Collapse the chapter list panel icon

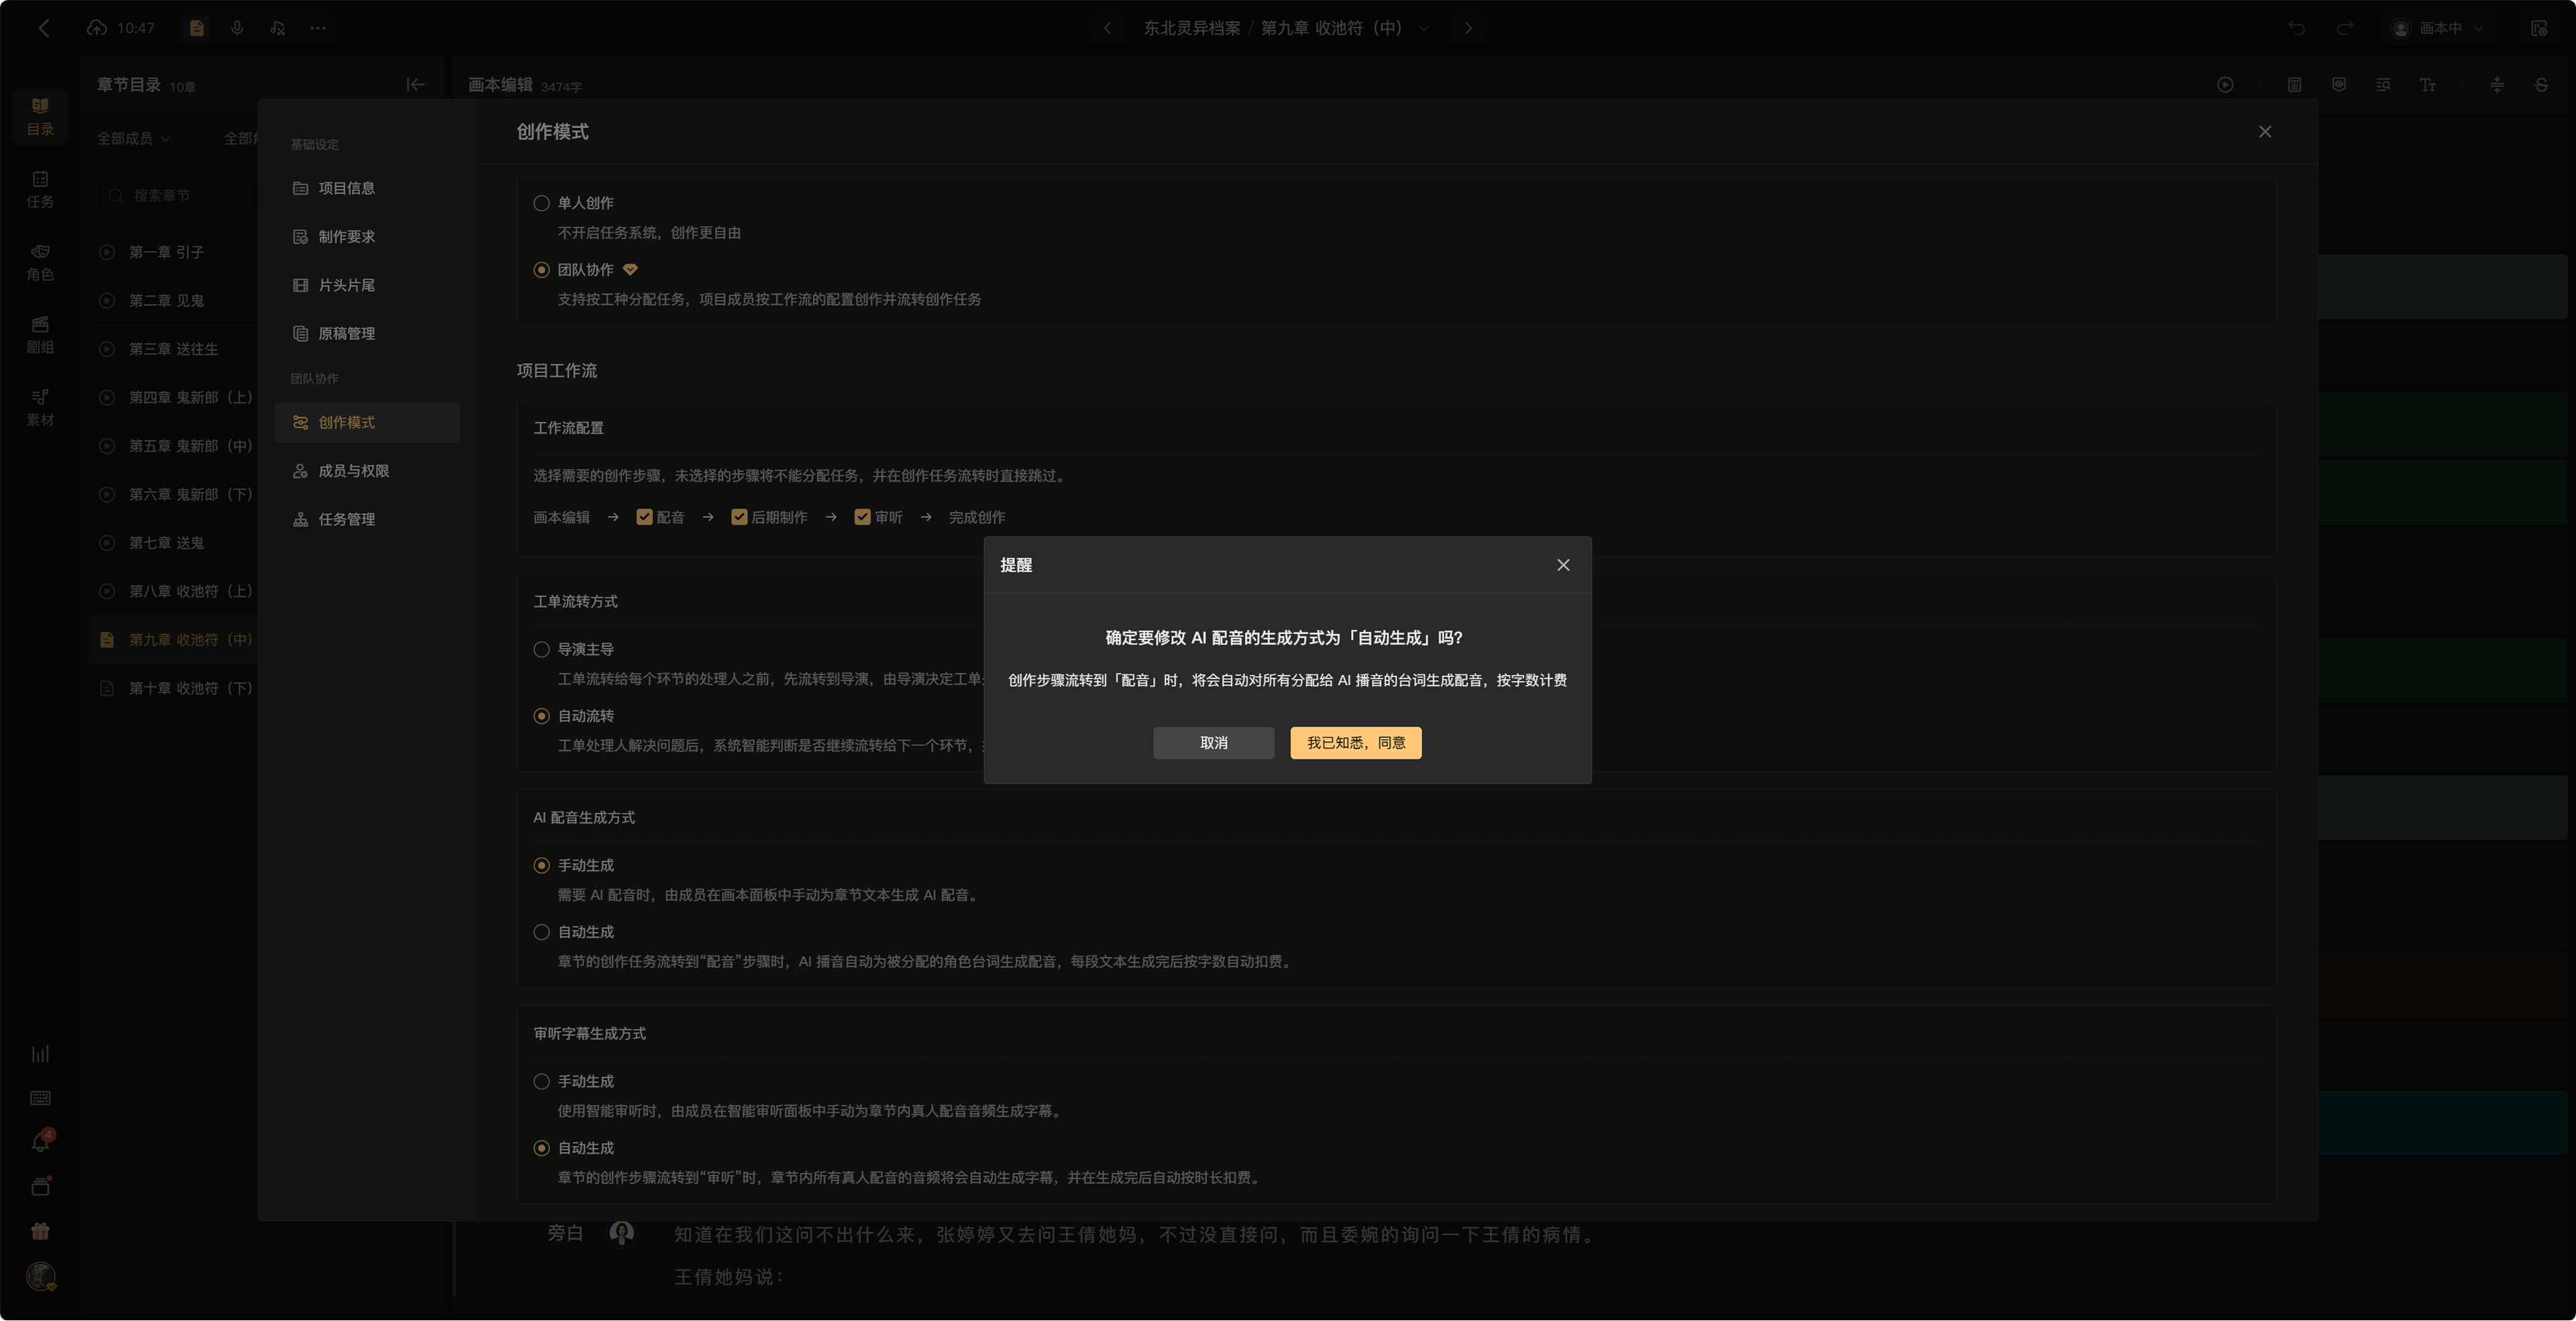tap(416, 85)
